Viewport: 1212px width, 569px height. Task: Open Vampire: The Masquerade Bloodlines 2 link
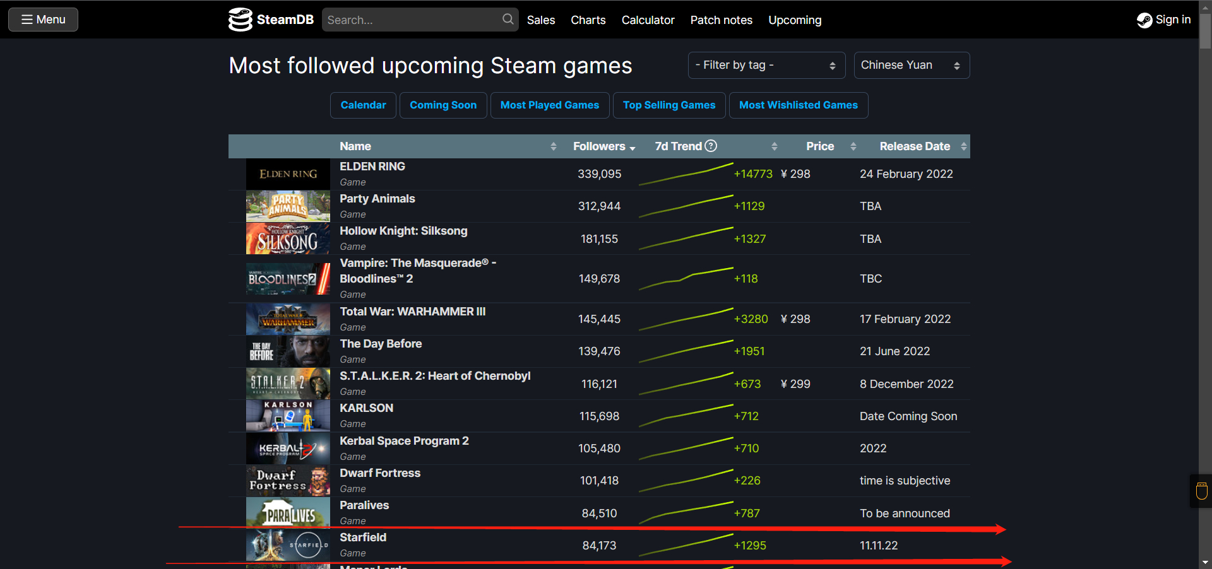[418, 271]
